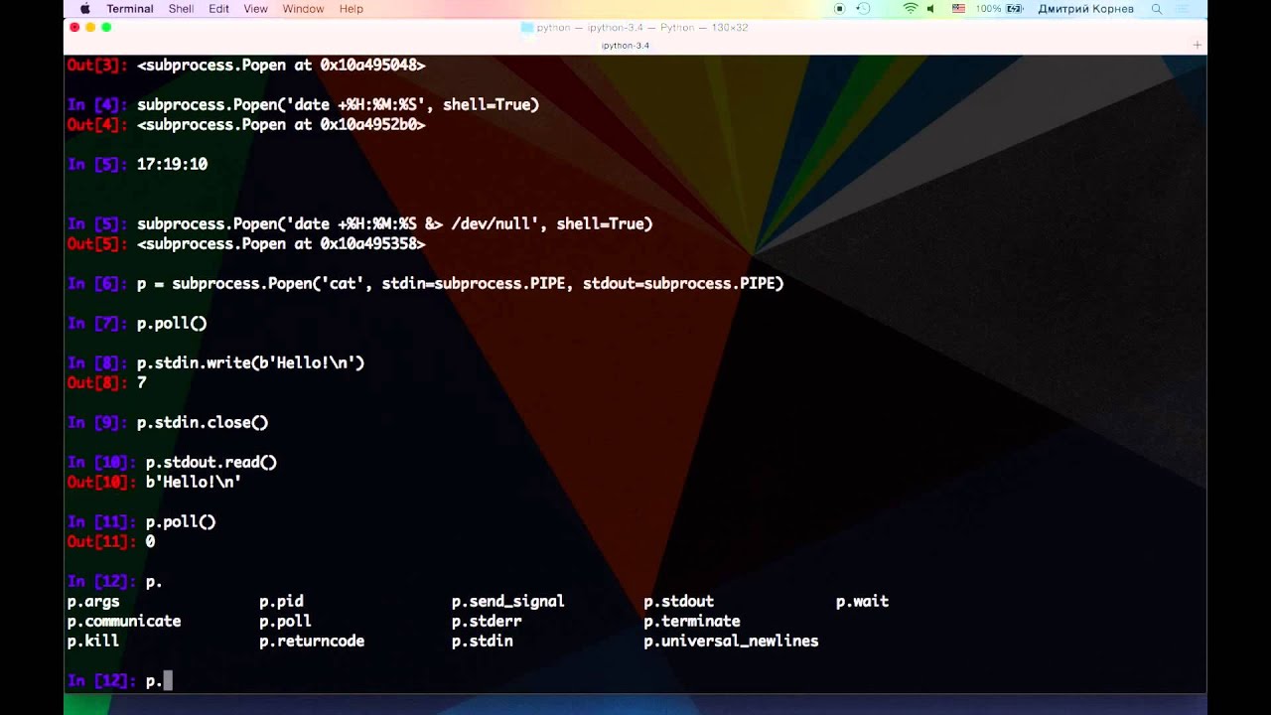This screenshot has width=1271, height=715.
Task: Open Spotlight search magnifier
Action: pos(1157,9)
